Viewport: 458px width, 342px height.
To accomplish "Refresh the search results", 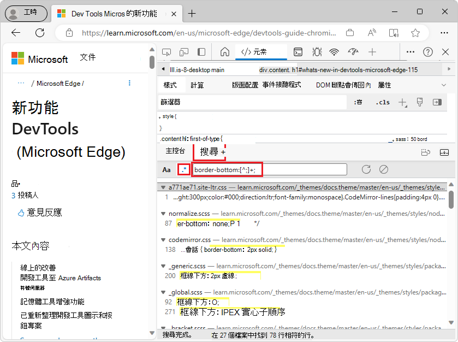I will [x=366, y=169].
